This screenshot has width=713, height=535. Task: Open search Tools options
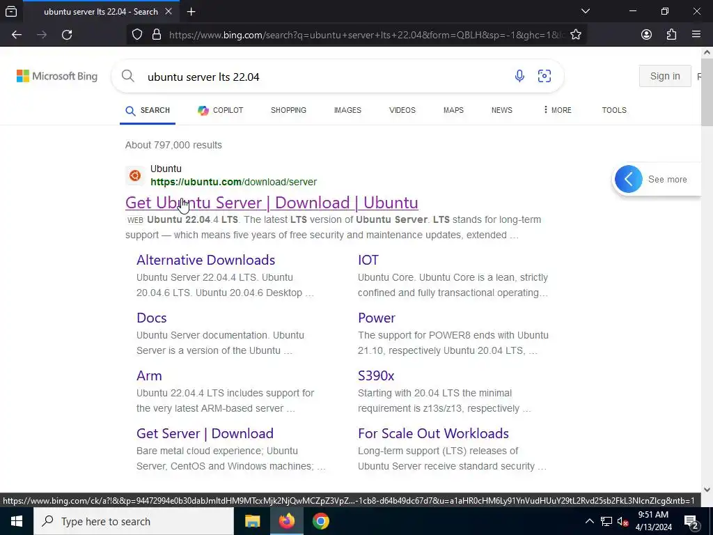click(x=614, y=111)
